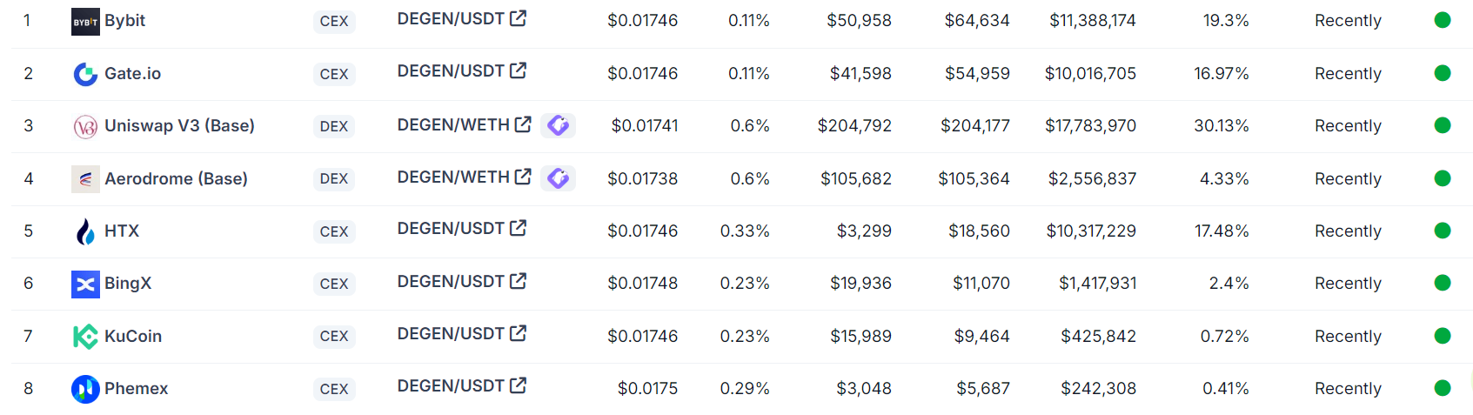
Task: Click the HTX flame logo
Action: point(85,231)
